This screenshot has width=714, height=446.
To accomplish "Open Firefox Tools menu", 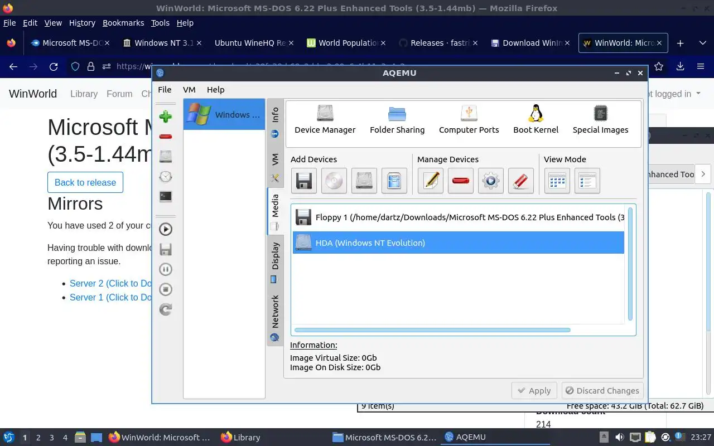I will coord(160,23).
